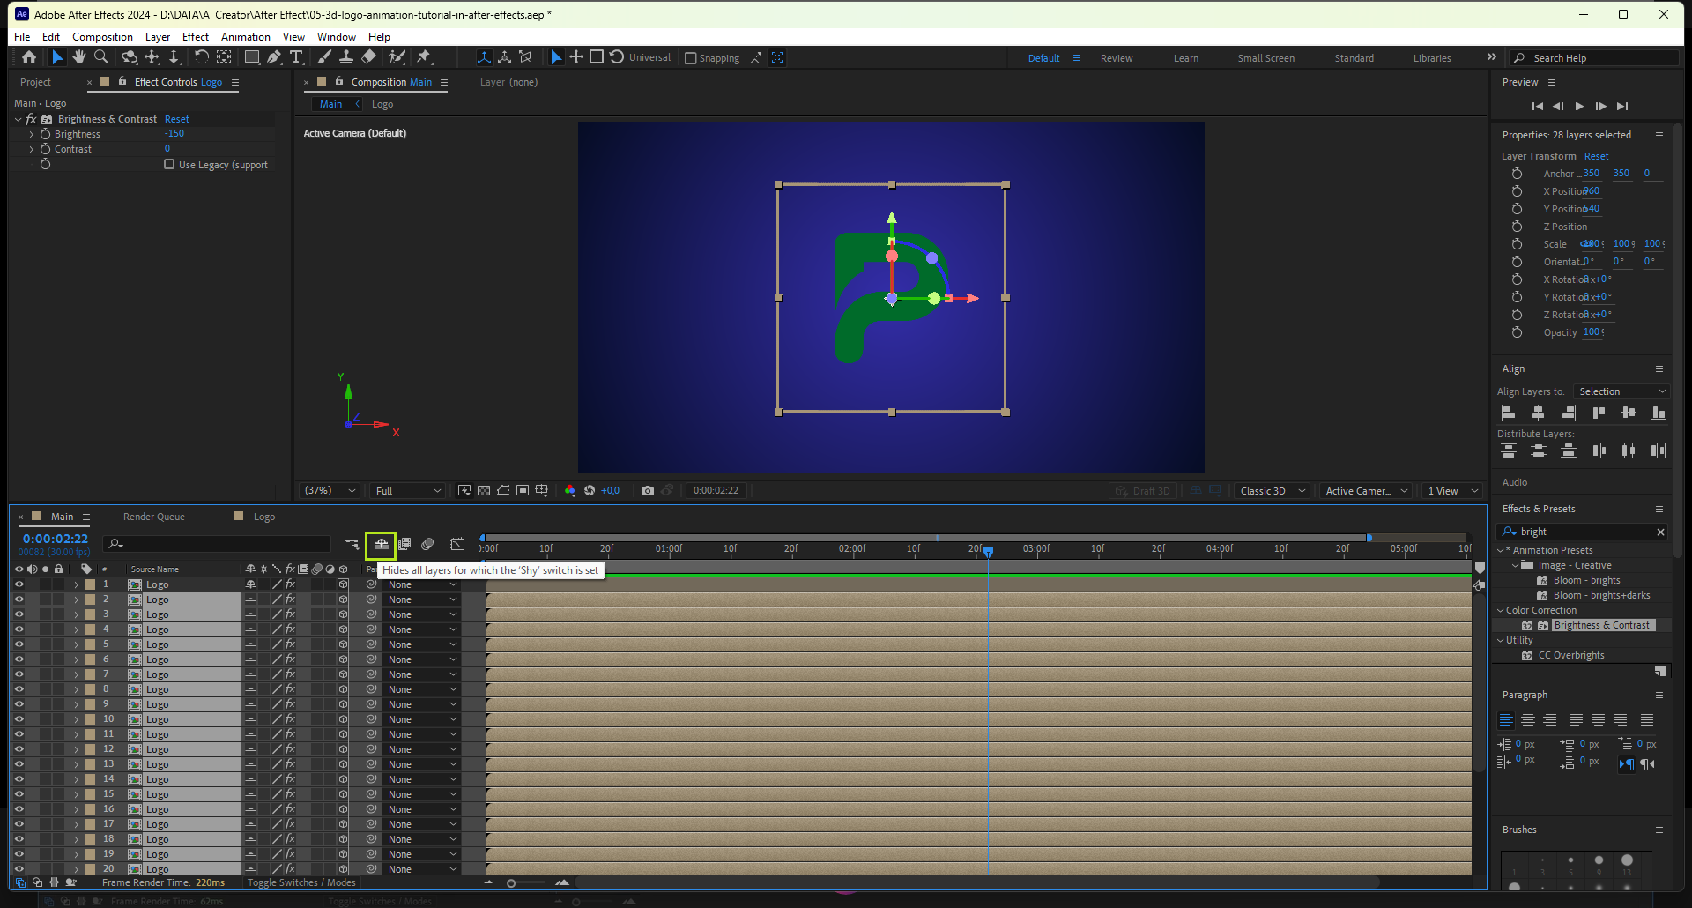Click Toggle Switches / Modes button
1692x908 pixels.
pyautogui.click(x=301, y=882)
